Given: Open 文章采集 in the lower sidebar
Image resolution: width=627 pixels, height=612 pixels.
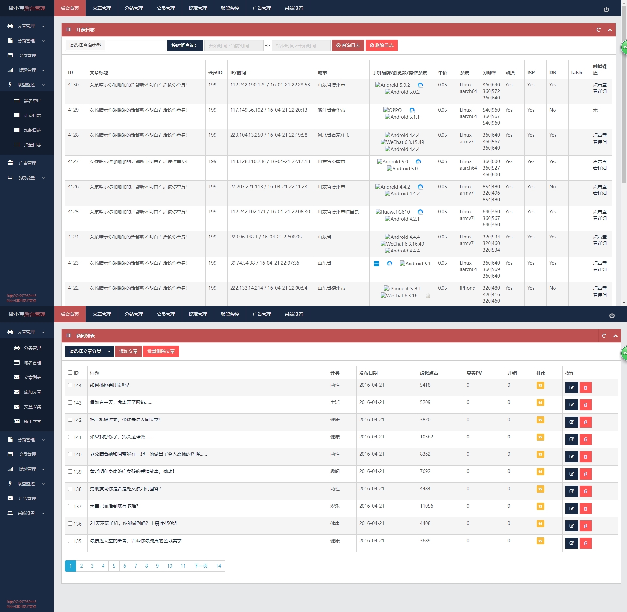Looking at the screenshot, I should (32, 407).
